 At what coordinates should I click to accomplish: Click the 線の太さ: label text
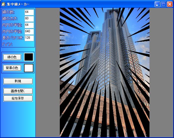pos(10,19)
